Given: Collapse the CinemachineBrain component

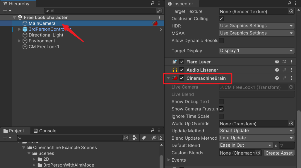Looking at the screenshot, I should point(168,78).
